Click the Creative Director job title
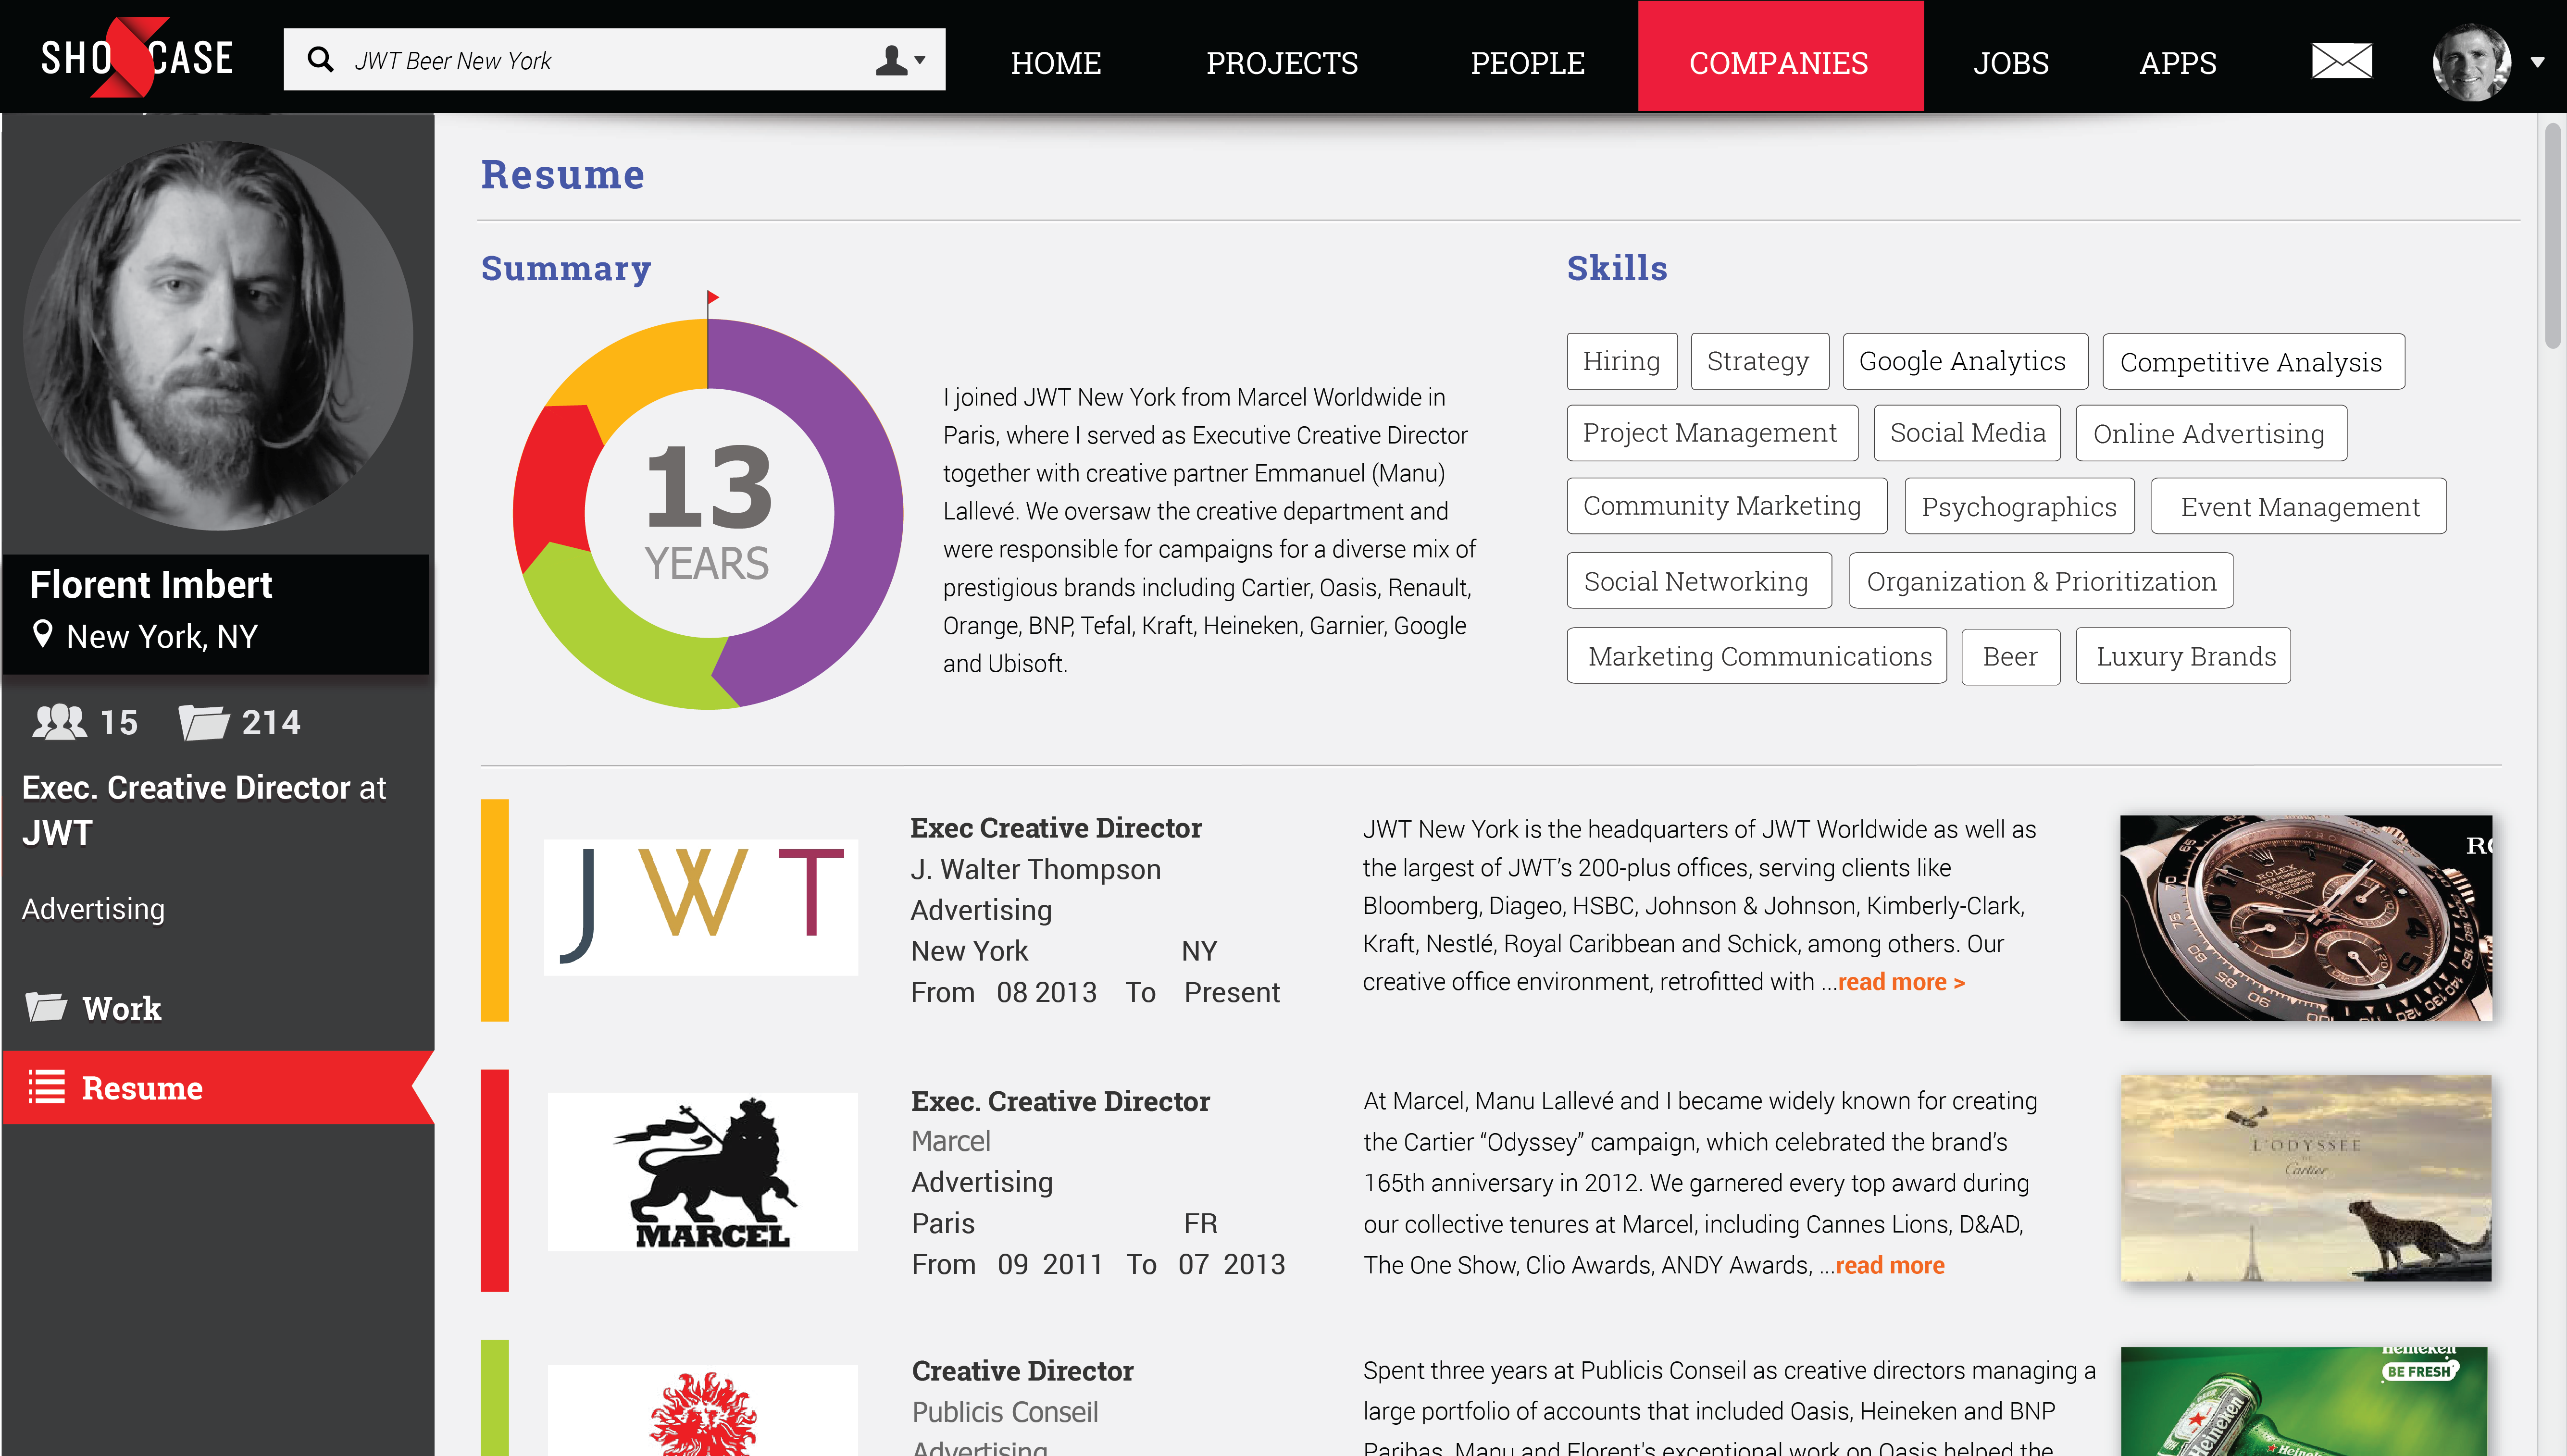The image size is (2567, 1456). pyautogui.click(x=1022, y=1370)
